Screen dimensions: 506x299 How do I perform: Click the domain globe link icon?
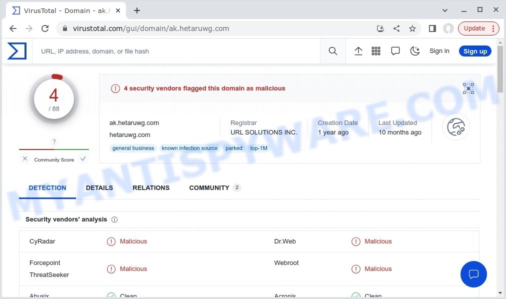456,127
